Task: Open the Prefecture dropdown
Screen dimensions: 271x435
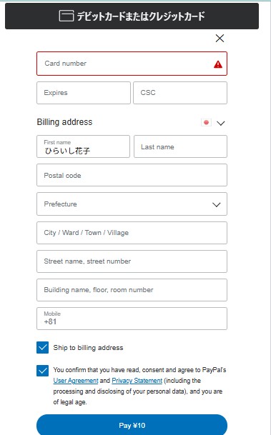Action: (132, 204)
